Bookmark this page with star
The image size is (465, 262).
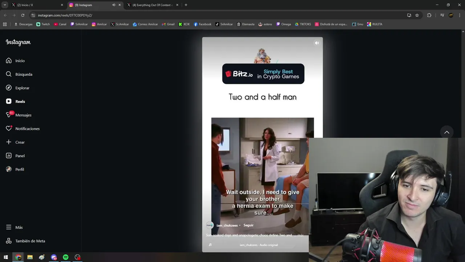[417, 15]
